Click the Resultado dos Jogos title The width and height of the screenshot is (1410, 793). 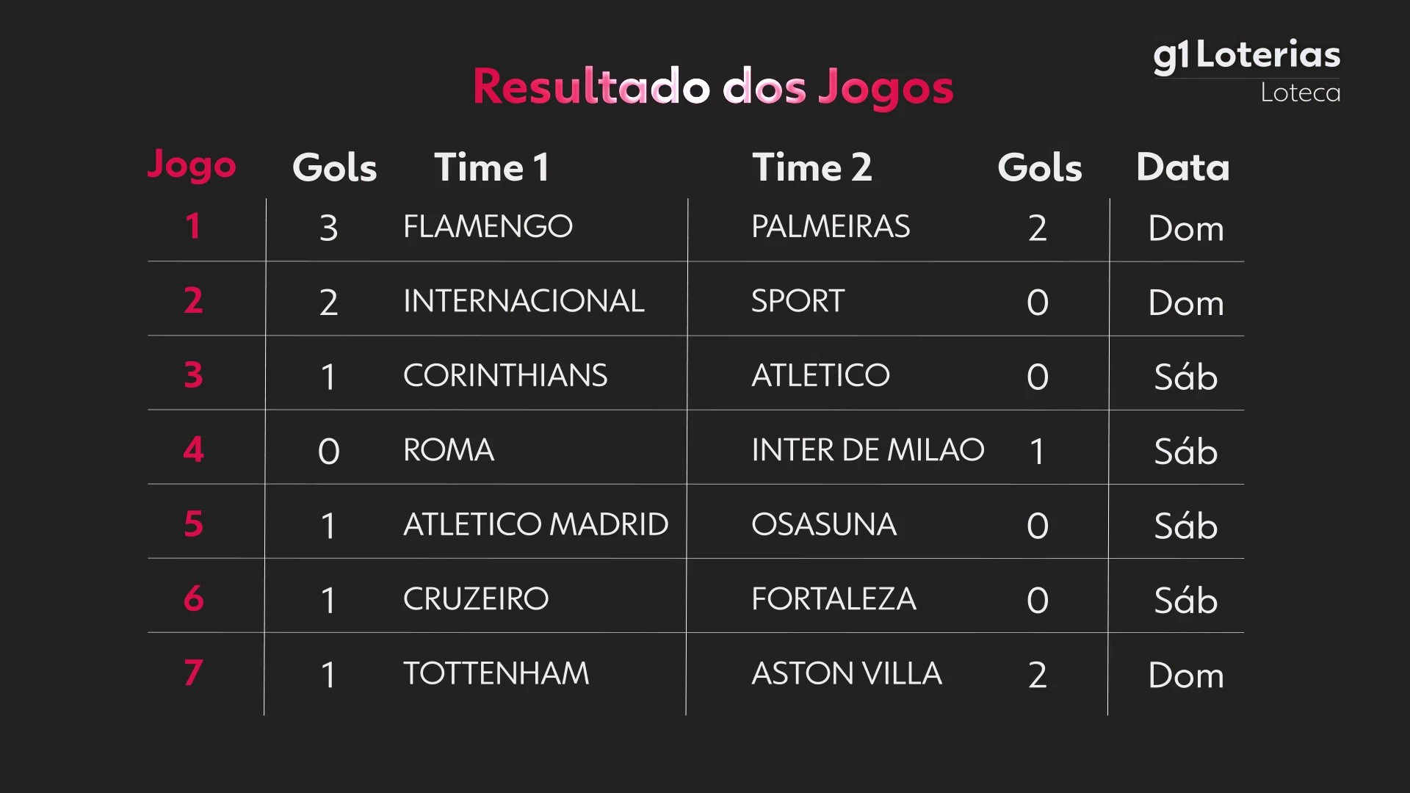click(712, 87)
